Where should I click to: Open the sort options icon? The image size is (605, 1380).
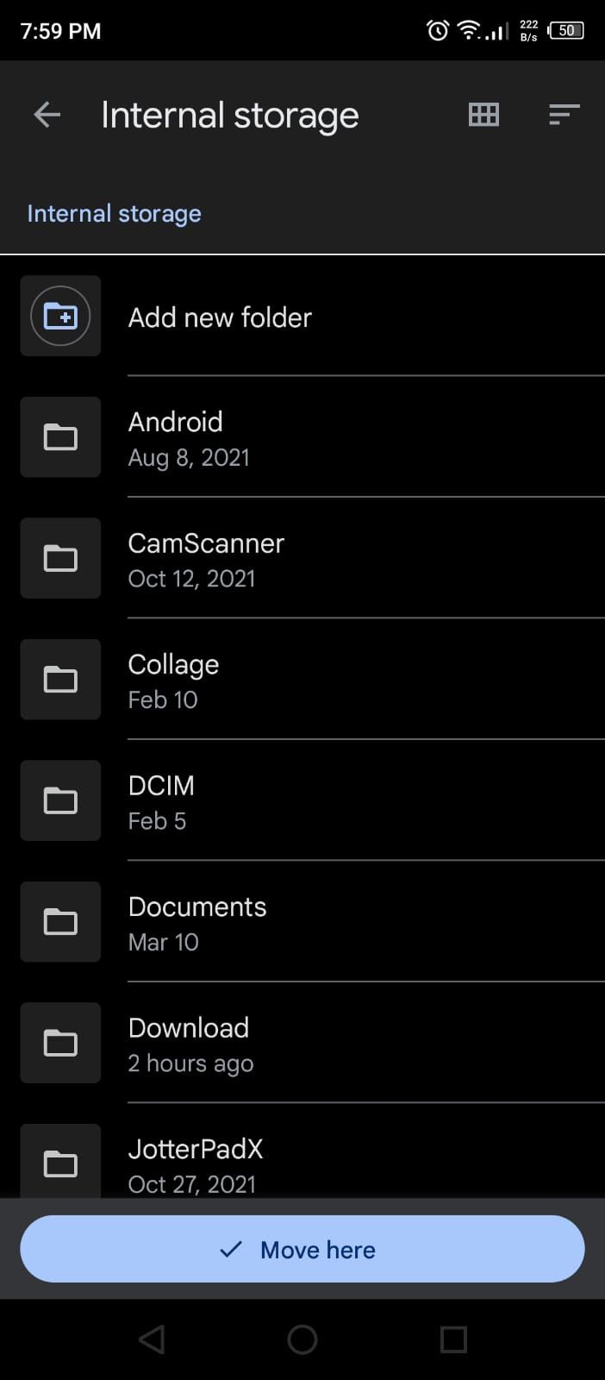(x=564, y=114)
